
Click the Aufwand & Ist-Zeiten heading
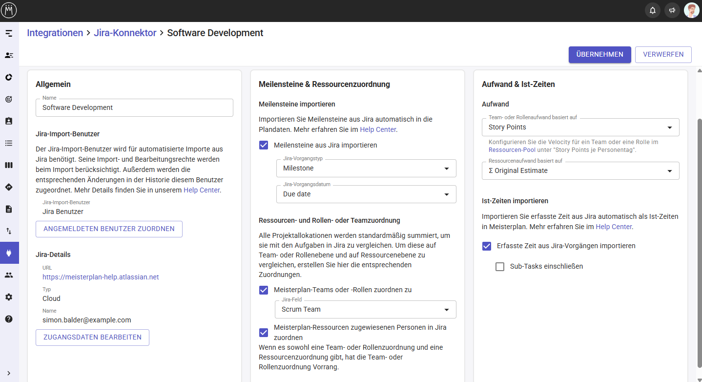[518, 84]
